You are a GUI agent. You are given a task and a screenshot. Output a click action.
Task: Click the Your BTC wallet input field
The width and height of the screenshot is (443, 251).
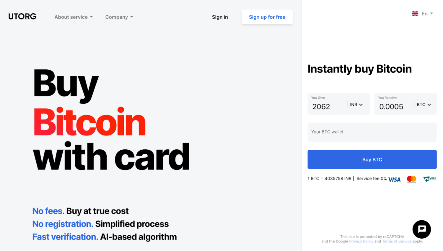point(372,132)
